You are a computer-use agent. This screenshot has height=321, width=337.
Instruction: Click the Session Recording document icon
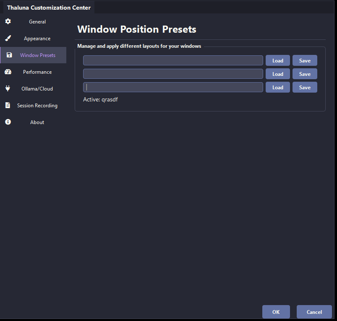click(x=8, y=105)
